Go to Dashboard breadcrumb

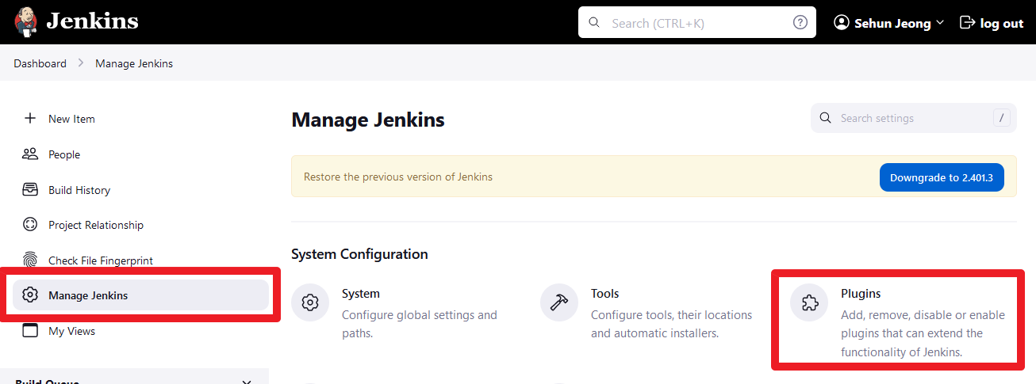40,63
